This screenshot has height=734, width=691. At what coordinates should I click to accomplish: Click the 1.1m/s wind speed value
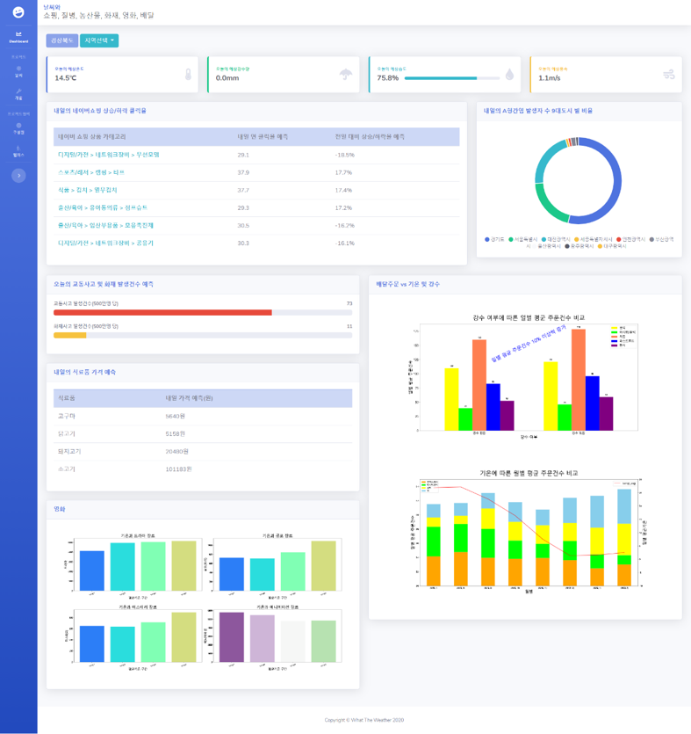[x=550, y=77]
